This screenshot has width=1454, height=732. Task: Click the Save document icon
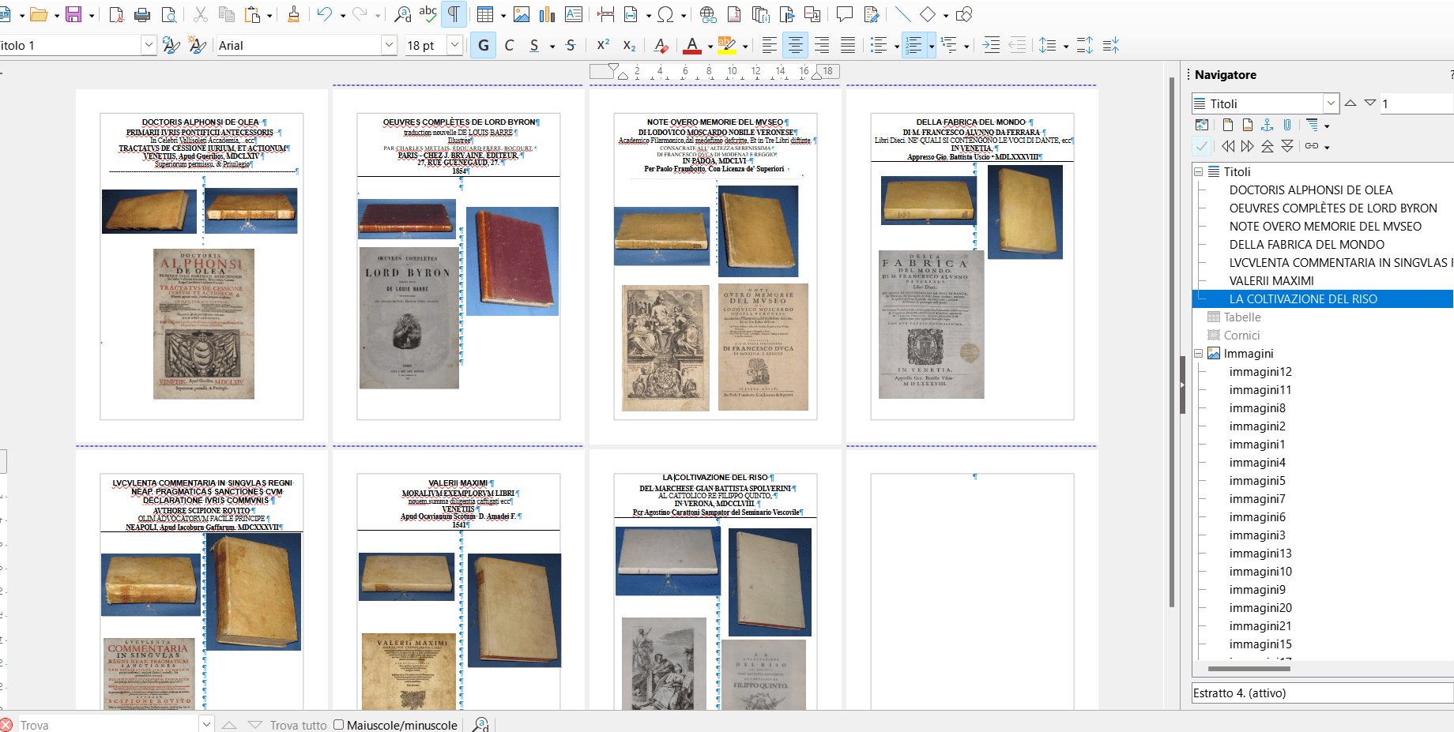click(x=73, y=14)
